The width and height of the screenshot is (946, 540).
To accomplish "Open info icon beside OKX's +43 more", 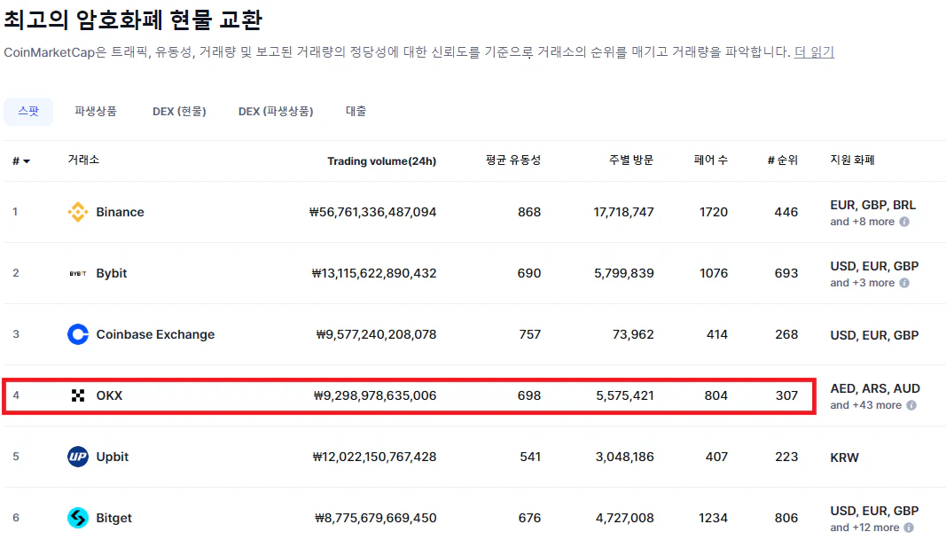I will point(911,405).
